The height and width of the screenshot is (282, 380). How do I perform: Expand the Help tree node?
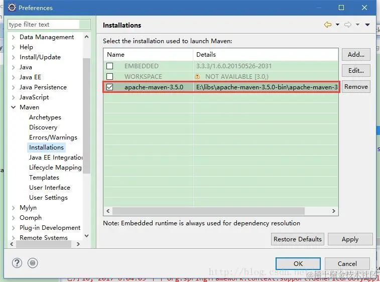coord(14,47)
